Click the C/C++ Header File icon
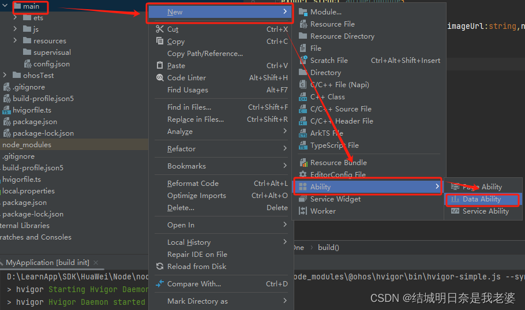The width and height of the screenshot is (525, 310). click(x=303, y=121)
